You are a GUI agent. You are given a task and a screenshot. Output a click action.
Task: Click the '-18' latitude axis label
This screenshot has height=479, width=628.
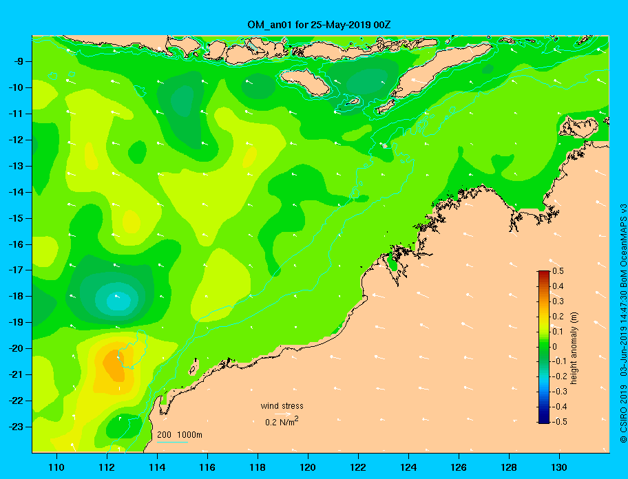(16, 296)
